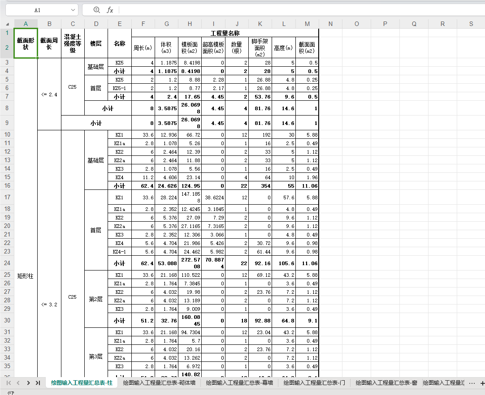This screenshot has height=395, width=485.
Task: Go to previous sheet with navigation arrow
Action: coord(18,383)
